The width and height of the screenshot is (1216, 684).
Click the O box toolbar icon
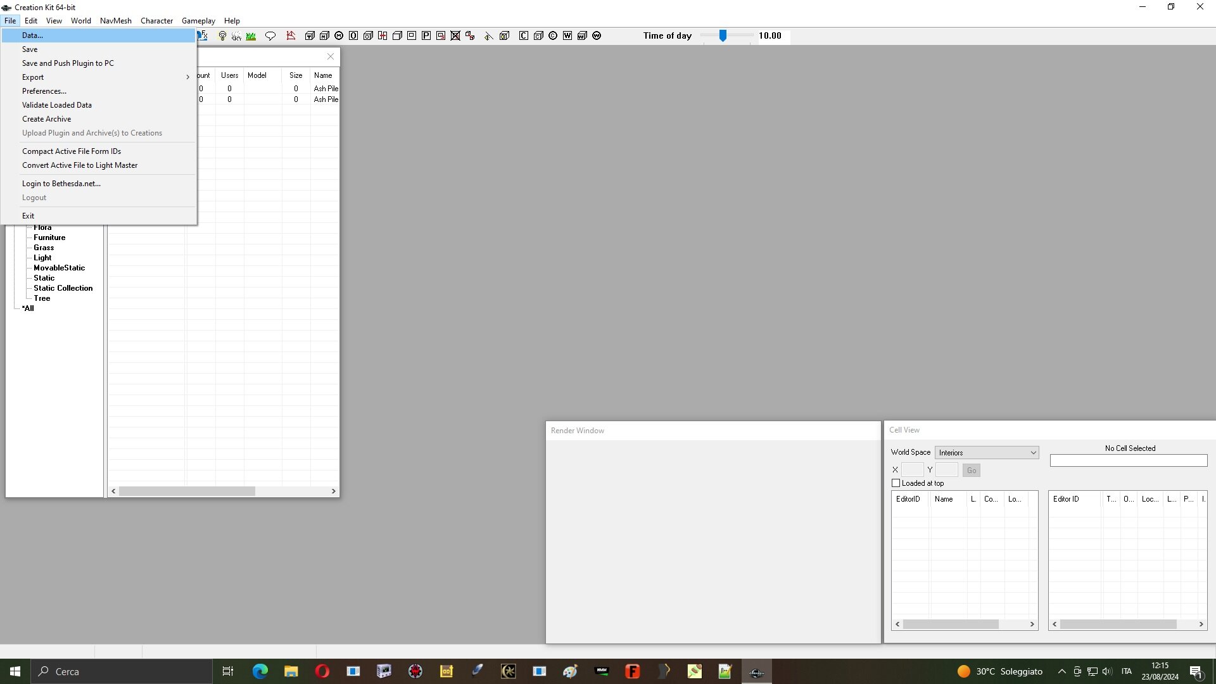pyautogui.click(x=368, y=36)
